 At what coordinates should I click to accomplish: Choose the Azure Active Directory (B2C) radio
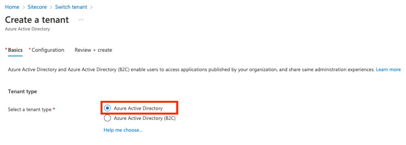(x=107, y=118)
